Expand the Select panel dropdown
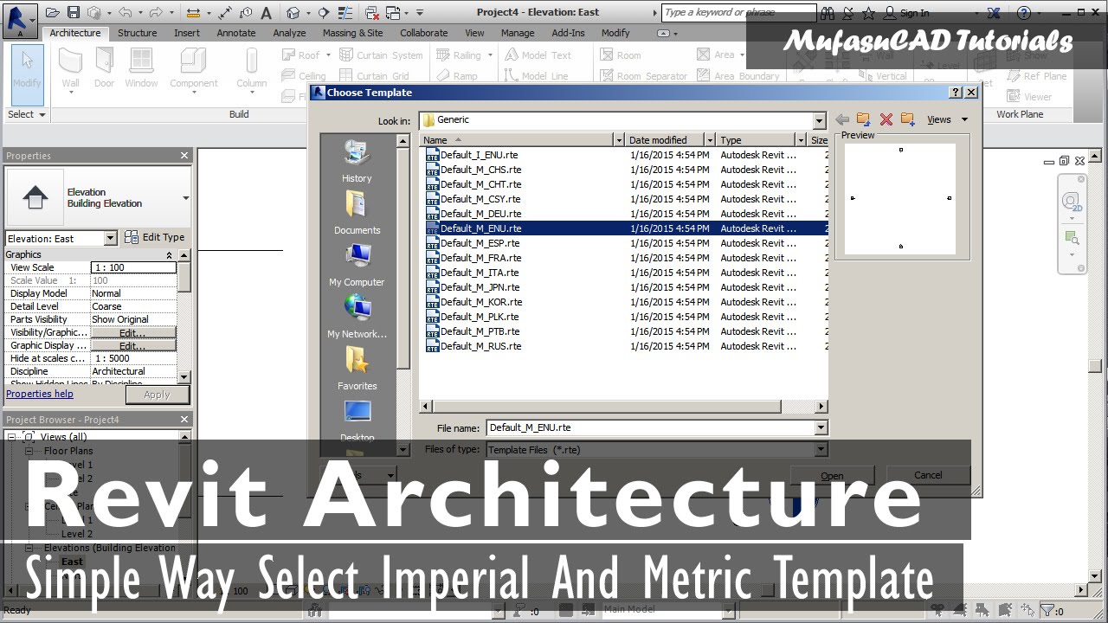Image resolution: width=1108 pixels, height=623 pixels. click(x=27, y=114)
